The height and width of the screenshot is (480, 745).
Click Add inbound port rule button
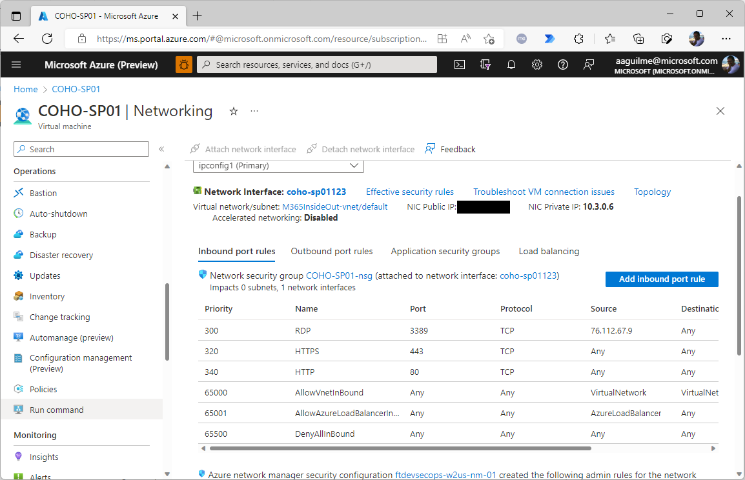tap(662, 279)
